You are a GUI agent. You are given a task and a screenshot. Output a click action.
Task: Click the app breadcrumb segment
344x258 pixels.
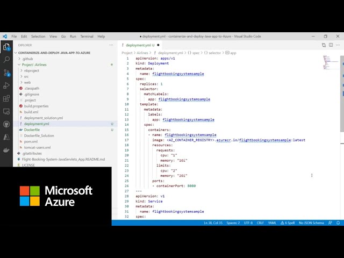coord(231,53)
